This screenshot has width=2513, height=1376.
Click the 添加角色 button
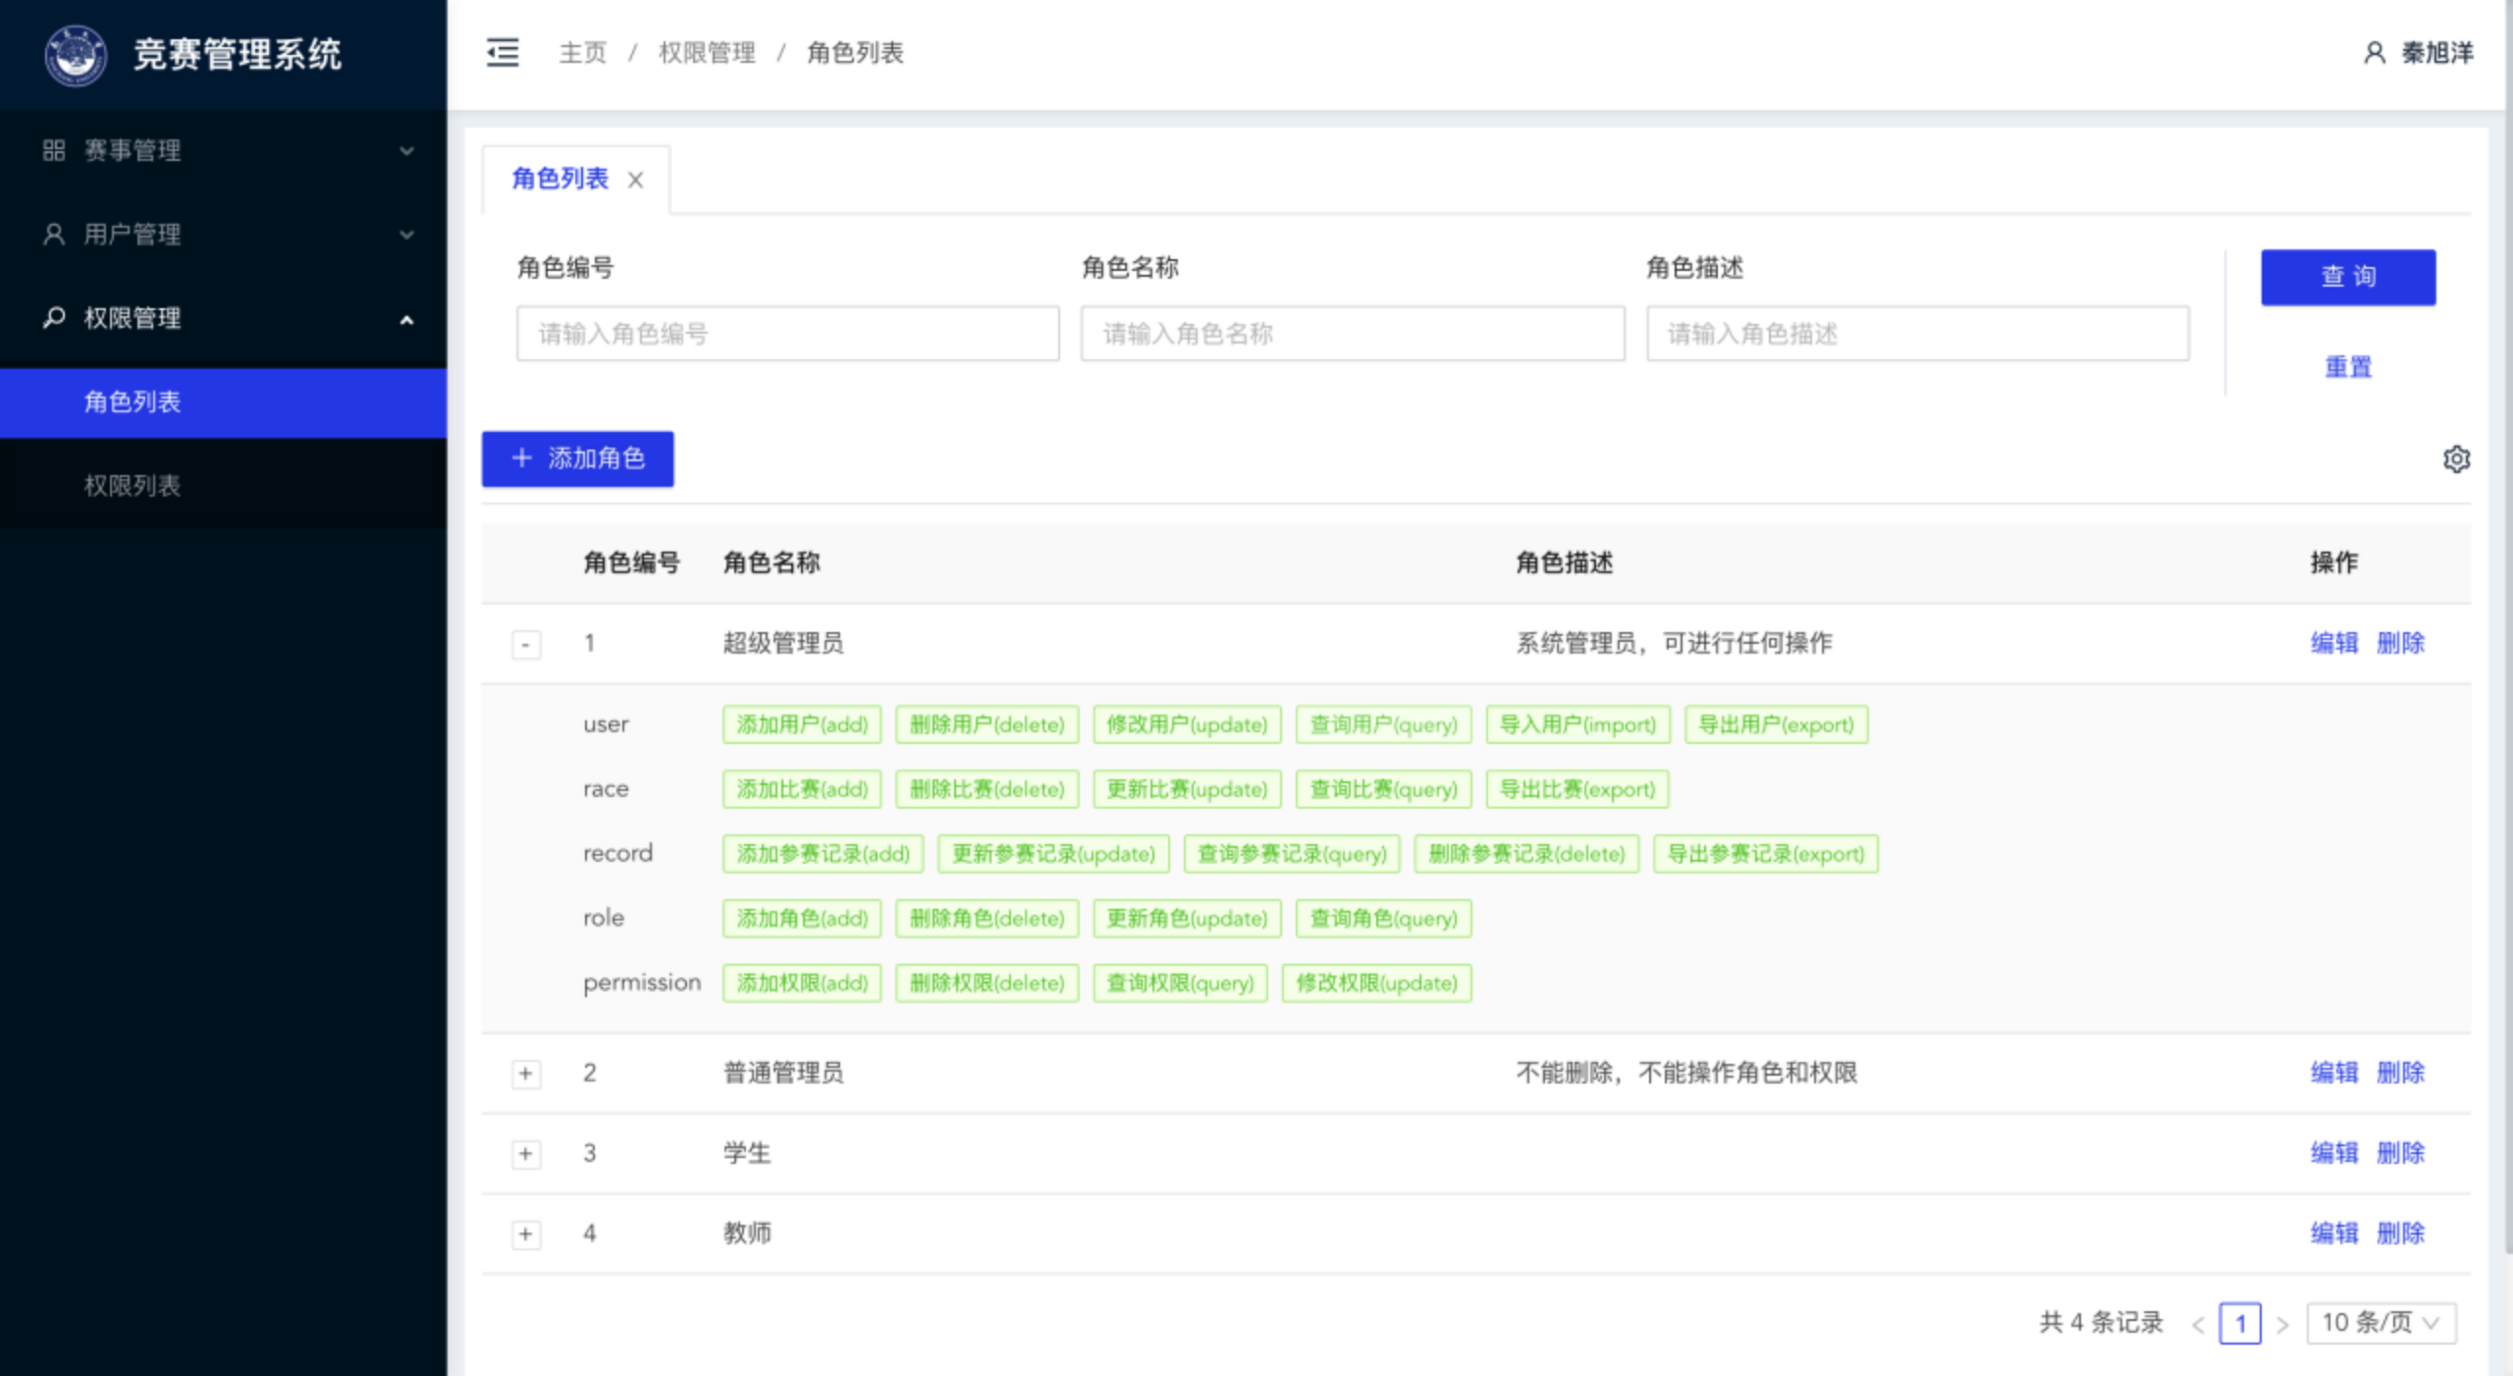click(x=577, y=458)
